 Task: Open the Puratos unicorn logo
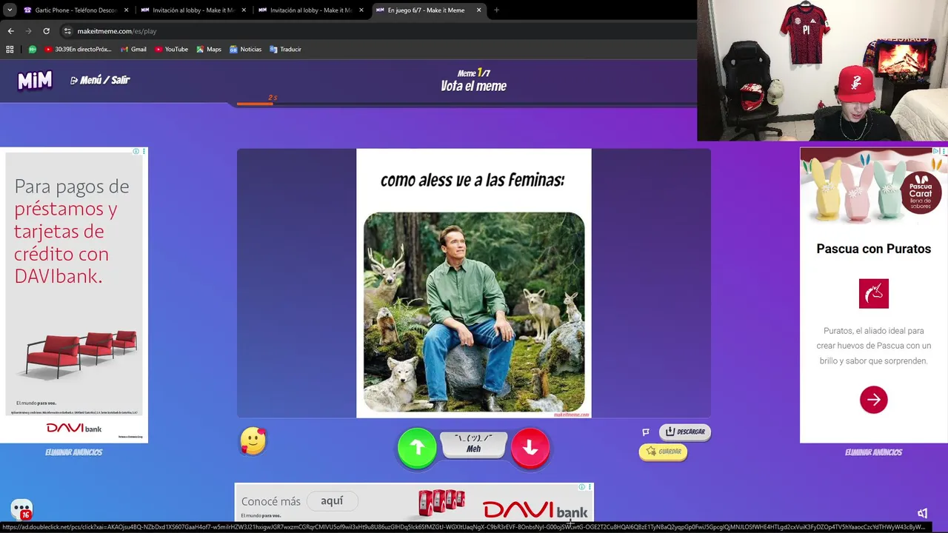874,293
